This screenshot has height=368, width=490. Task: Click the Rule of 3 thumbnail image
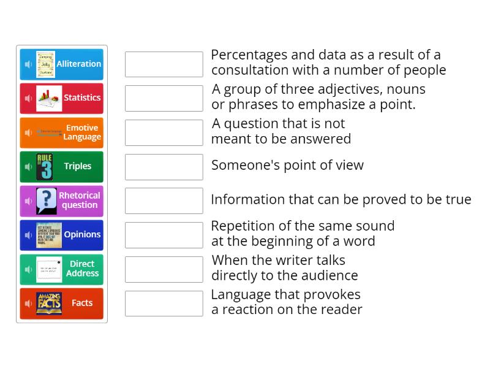click(x=45, y=167)
